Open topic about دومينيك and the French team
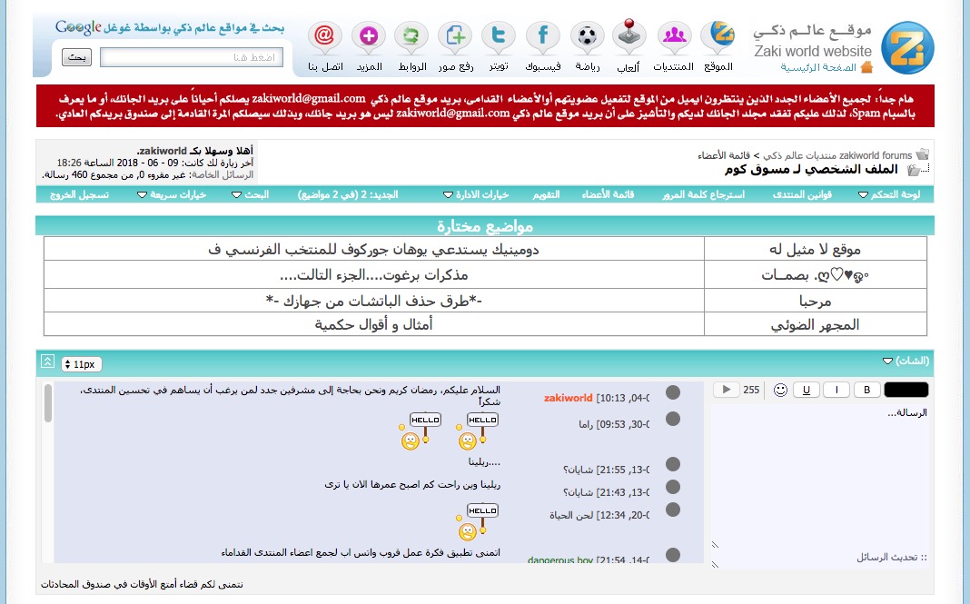The height and width of the screenshot is (604, 970). point(373,250)
